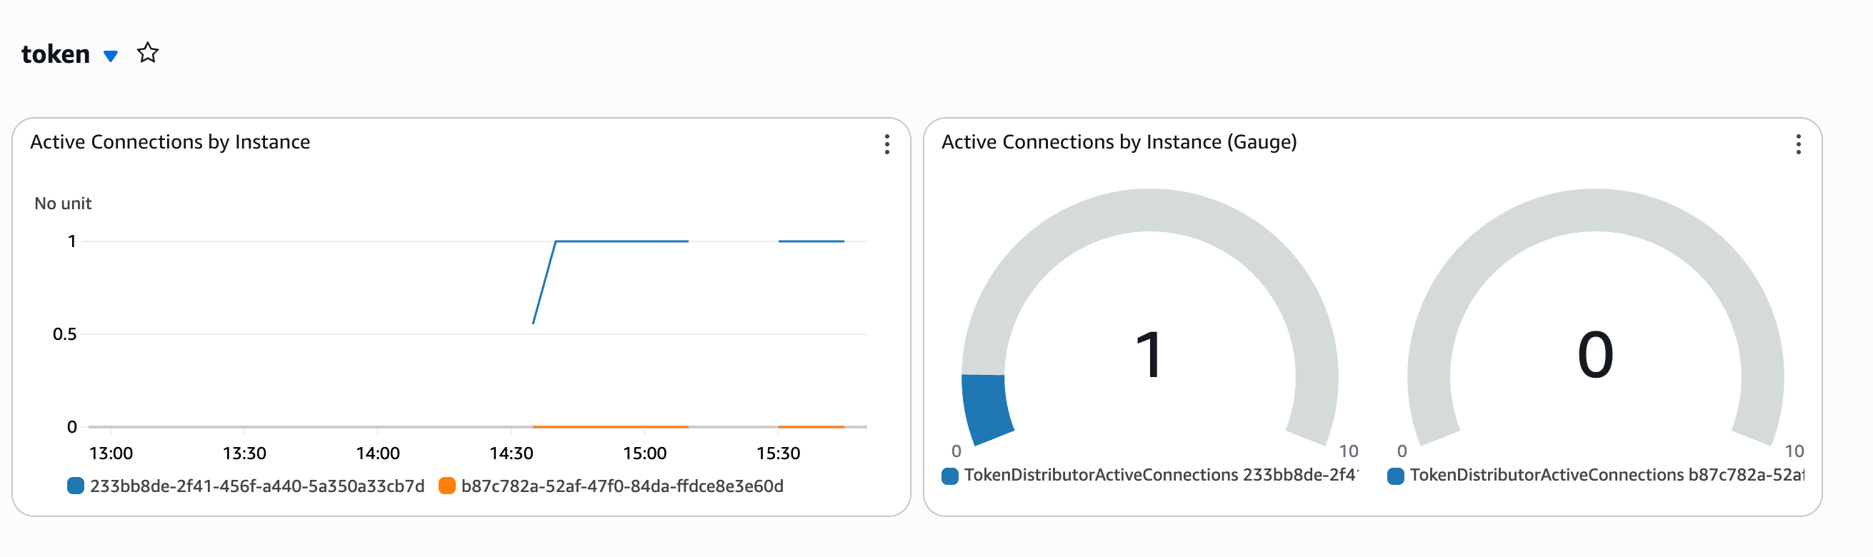Select TokenDistributorActiveConnections 233bb8de gauge label

pos(1160,475)
